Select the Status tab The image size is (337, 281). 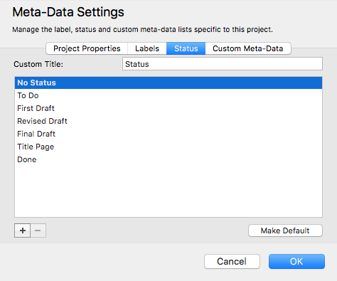(x=186, y=48)
